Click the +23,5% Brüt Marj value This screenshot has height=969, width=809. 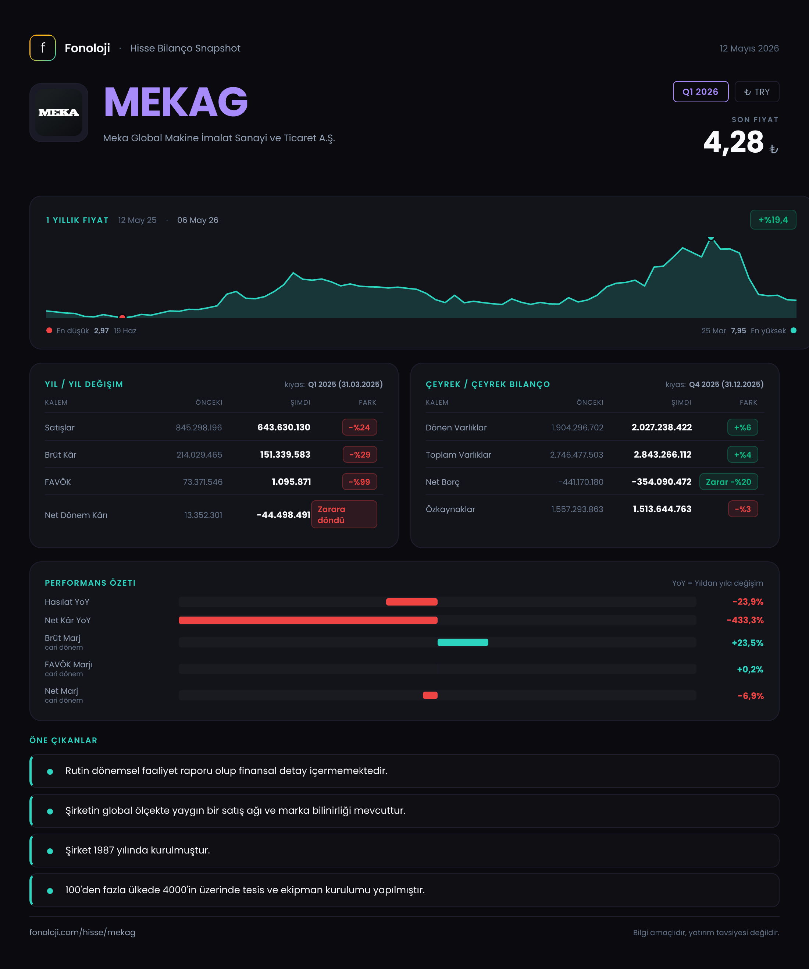click(x=747, y=643)
